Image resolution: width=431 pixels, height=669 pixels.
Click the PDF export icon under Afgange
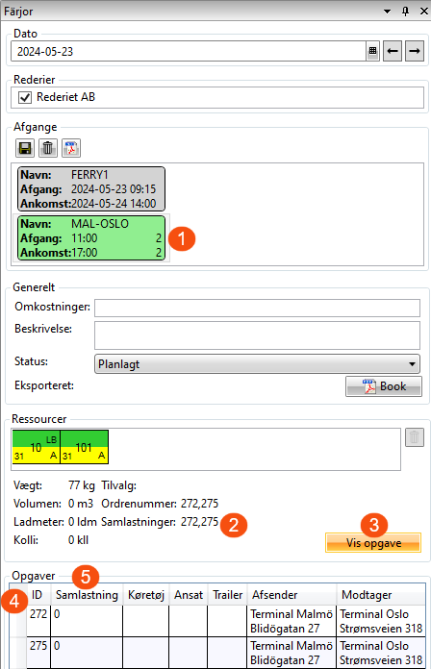(71, 148)
